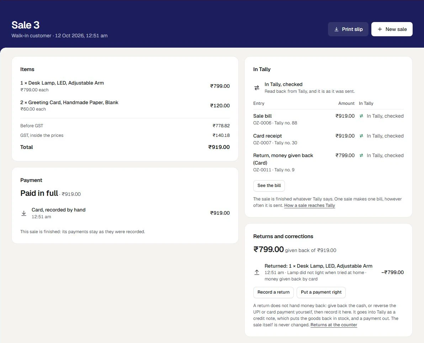Screen dimensions: 424x343
Task: Click the 'In Tally' card heading
Action: [x=262, y=69]
